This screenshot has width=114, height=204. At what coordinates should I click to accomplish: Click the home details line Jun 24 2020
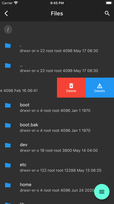coord(57,190)
